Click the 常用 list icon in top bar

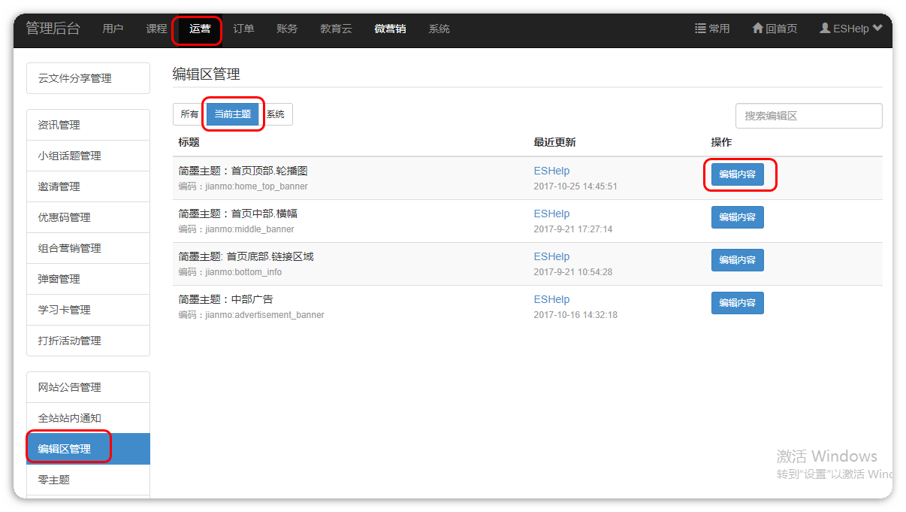coord(700,29)
